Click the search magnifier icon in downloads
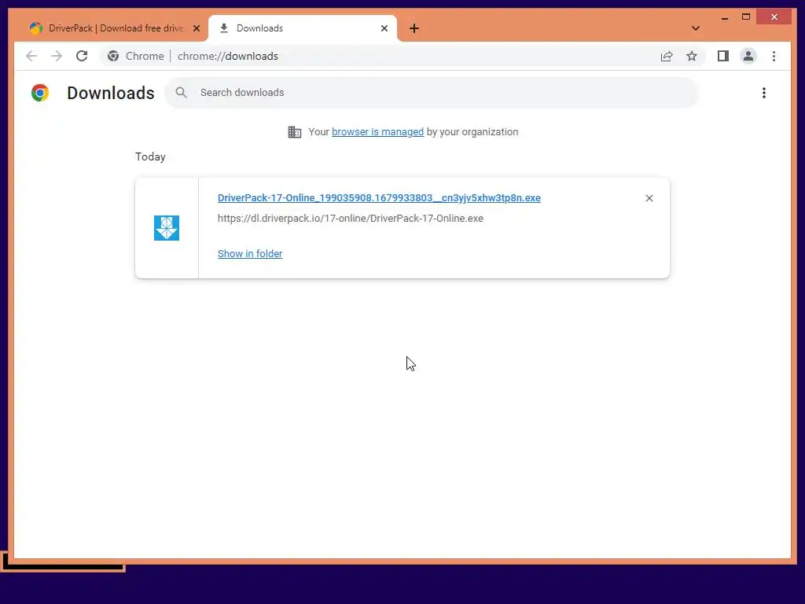805x604 pixels. pyautogui.click(x=182, y=93)
